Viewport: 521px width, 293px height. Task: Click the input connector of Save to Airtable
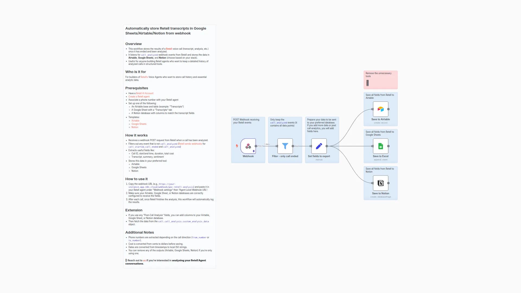click(x=372, y=109)
